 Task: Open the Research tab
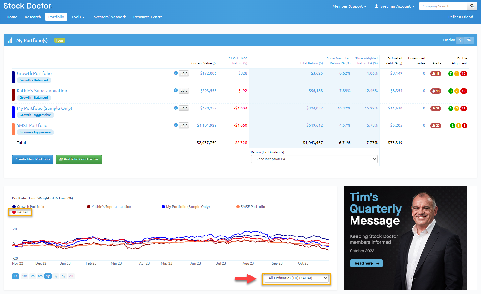pos(33,17)
